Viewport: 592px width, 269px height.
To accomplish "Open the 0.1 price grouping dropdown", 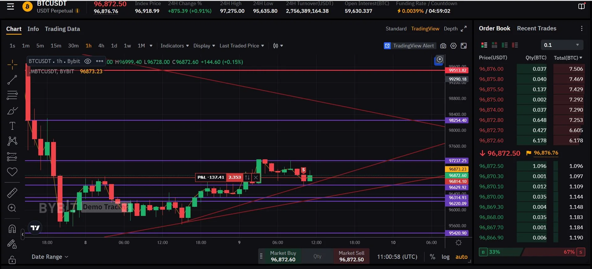I will (x=562, y=45).
